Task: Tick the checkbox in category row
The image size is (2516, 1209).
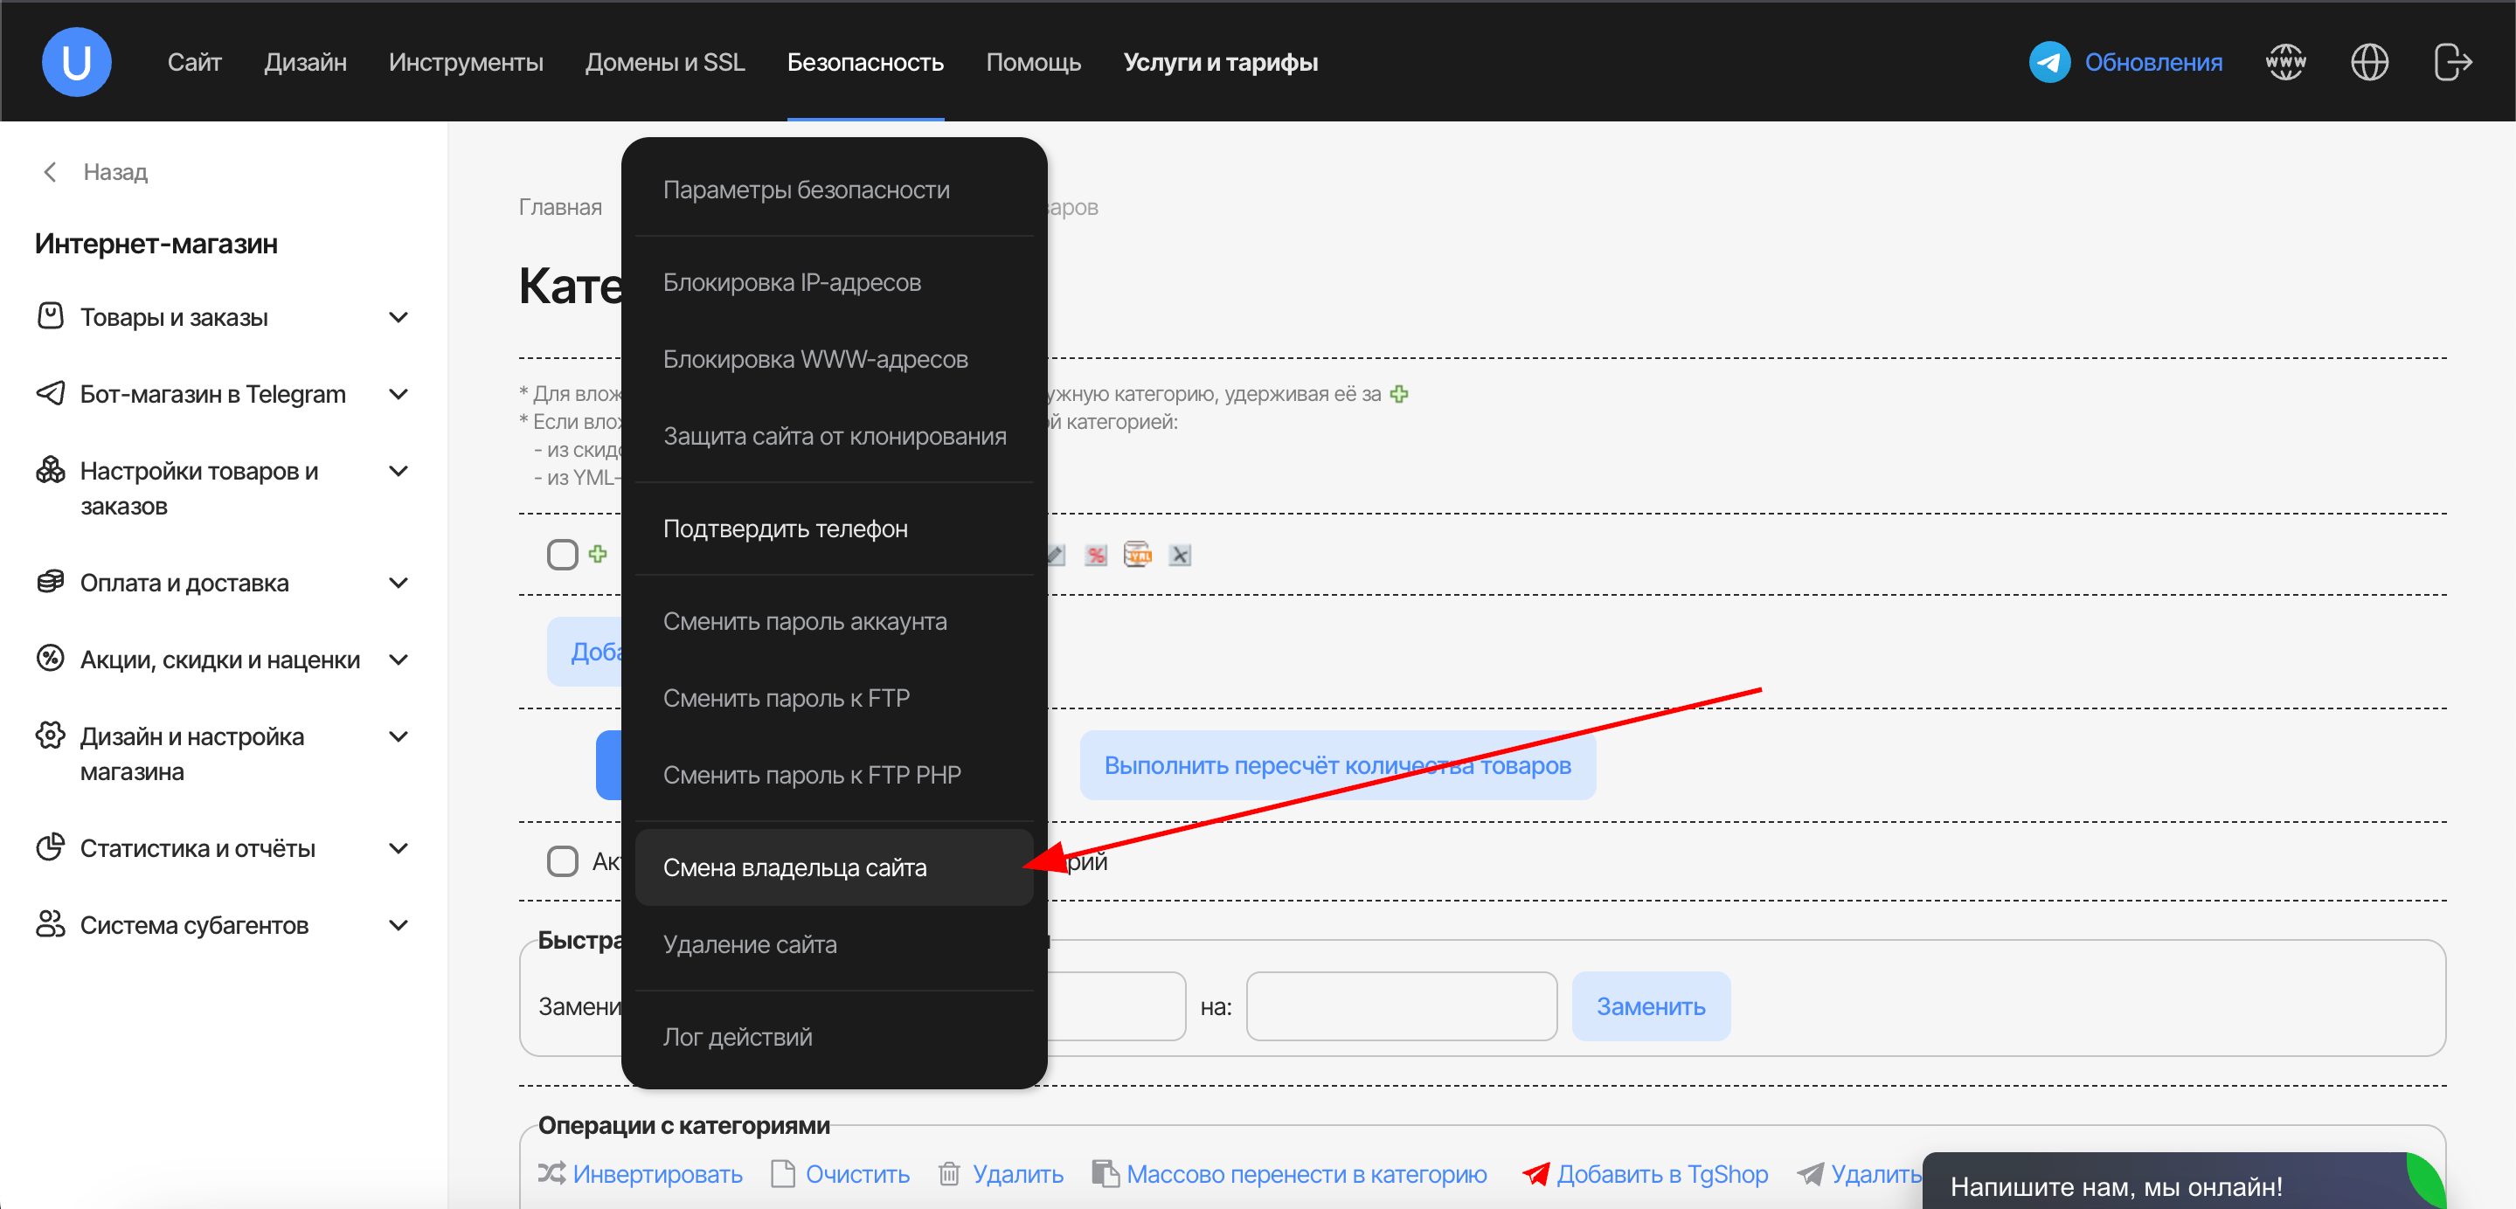Action: point(563,555)
